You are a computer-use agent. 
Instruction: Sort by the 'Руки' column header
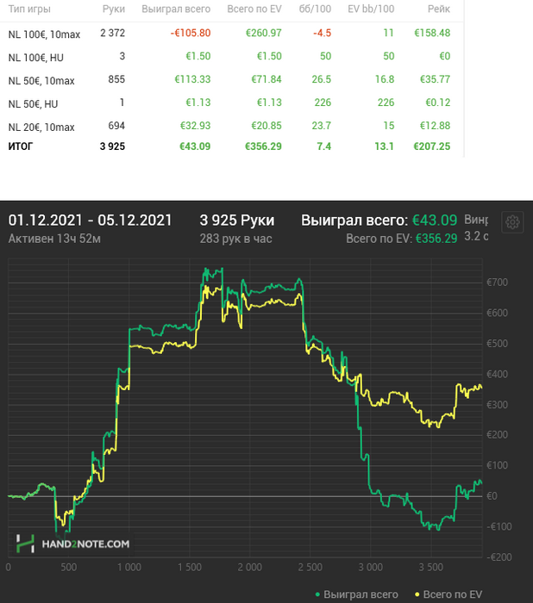(x=114, y=9)
